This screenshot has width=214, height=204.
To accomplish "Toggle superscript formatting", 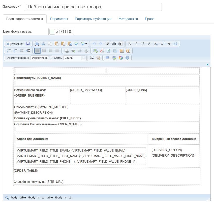I will click(162, 44).
